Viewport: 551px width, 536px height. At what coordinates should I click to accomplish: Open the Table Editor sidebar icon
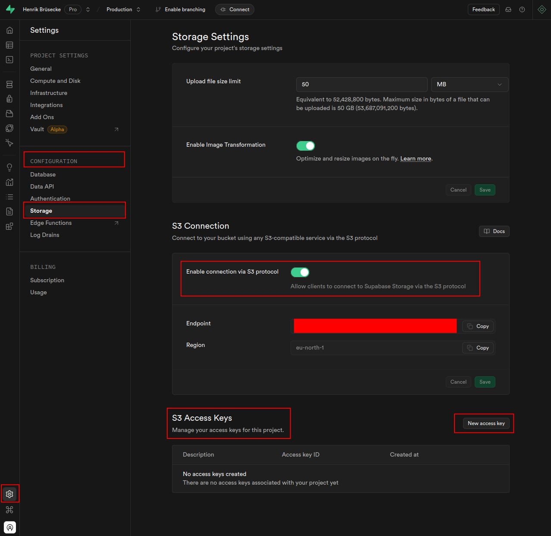[9, 45]
